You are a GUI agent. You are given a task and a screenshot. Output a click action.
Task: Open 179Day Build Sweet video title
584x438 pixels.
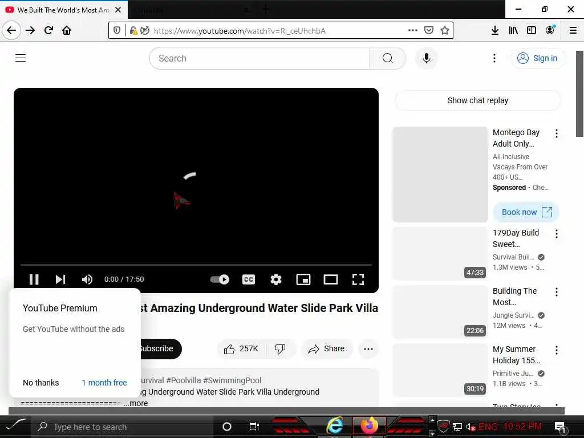516,238
